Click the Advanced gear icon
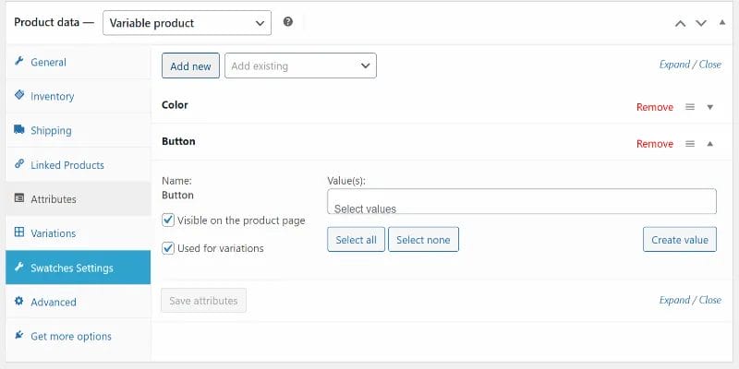This screenshot has width=739, height=369. coord(19,302)
